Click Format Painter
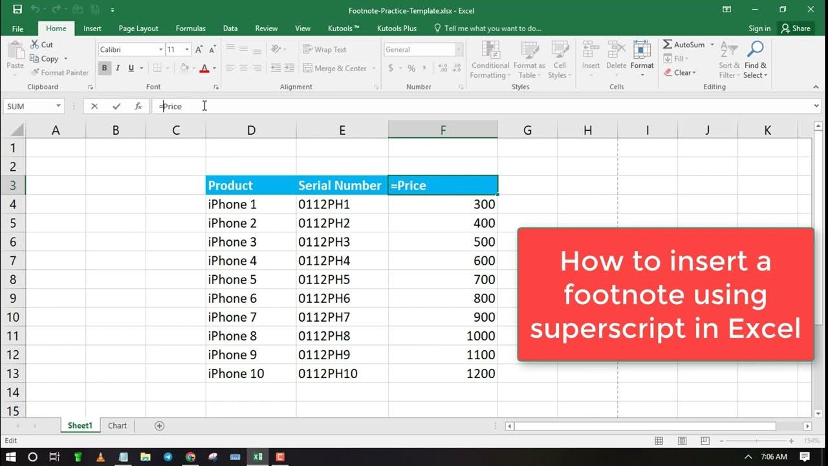 (x=60, y=72)
